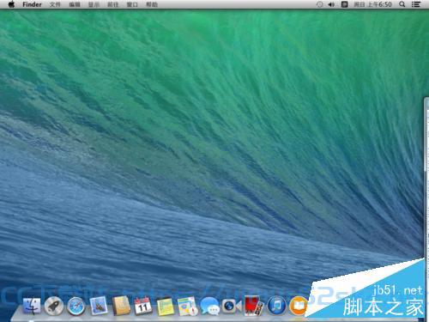Open Spotlight search magnifier icon
This screenshot has width=429, height=322.
(402, 4)
